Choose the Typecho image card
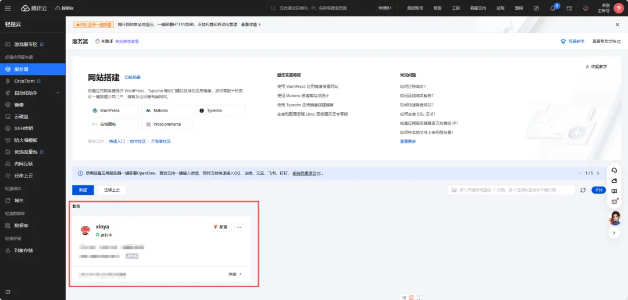Image resolution: width=628 pixels, height=300 pixels. click(220, 110)
